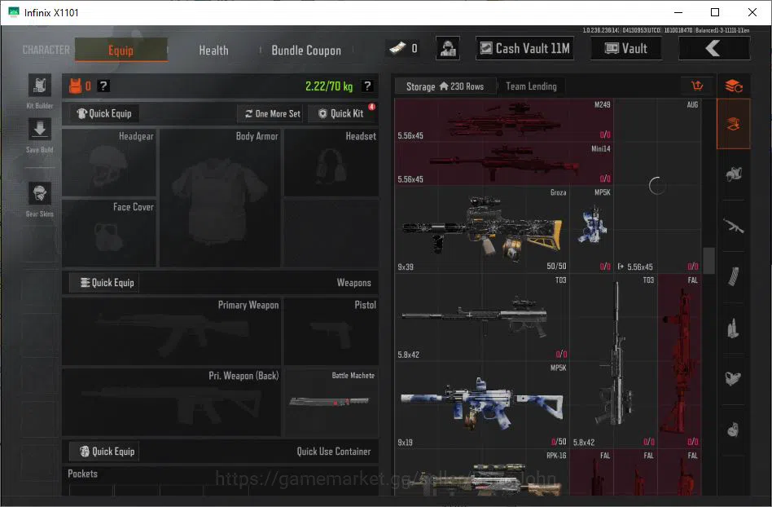Switch to Team Lending tab
Viewport: 772px width, 507px height.
(531, 86)
